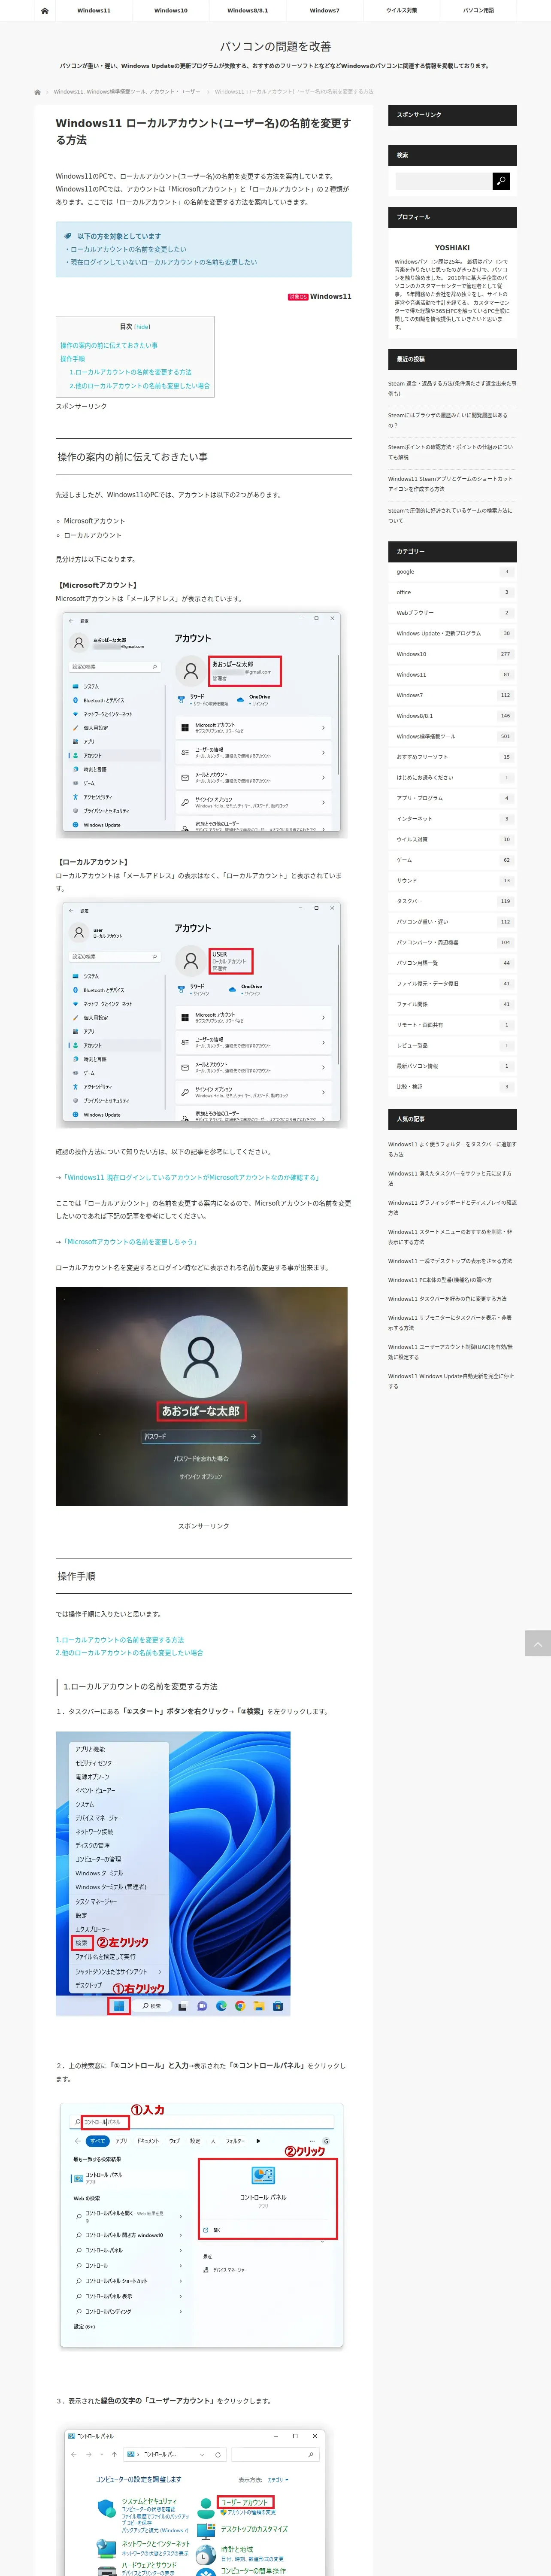Open the 比較・検証 category

452,1086
